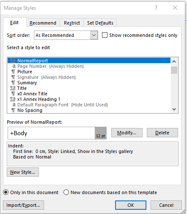
Task: Click the help question mark icon
Action: (156, 8)
